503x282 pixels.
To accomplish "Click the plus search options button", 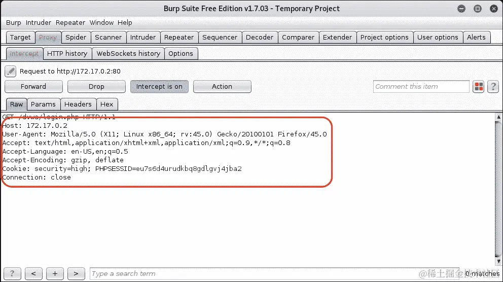I will coord(55,274).
